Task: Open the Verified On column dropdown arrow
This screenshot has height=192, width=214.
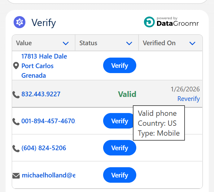Action: pos(192,43)
